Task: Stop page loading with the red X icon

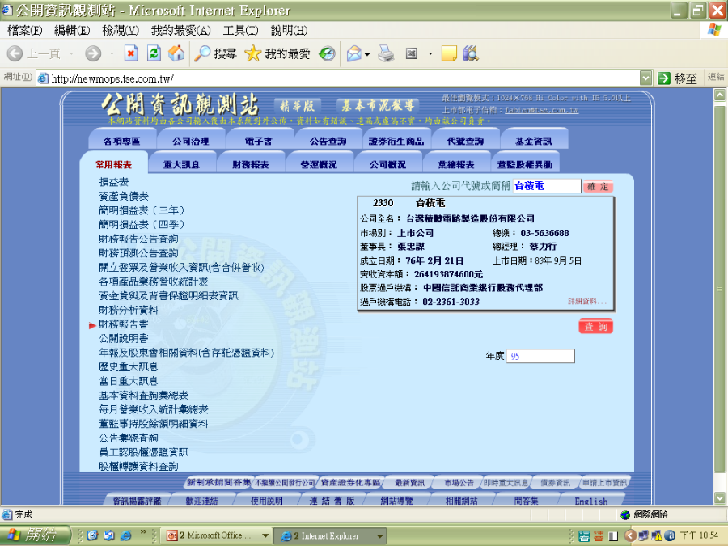Action: coord(131,54)
